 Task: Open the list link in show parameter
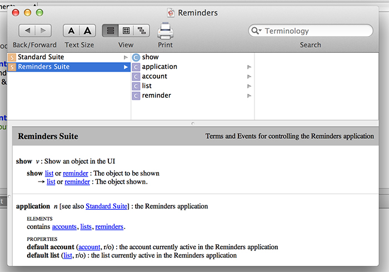pyautogui.click(x=49, y=173)
